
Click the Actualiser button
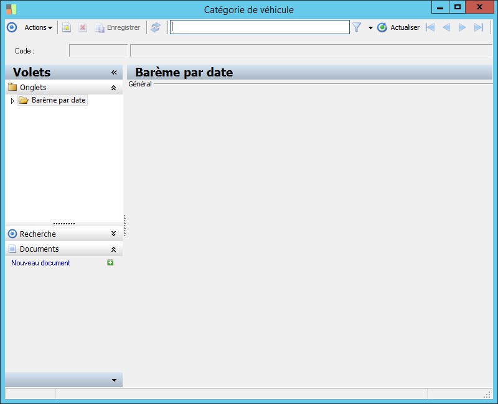click(x=398, y=27)
